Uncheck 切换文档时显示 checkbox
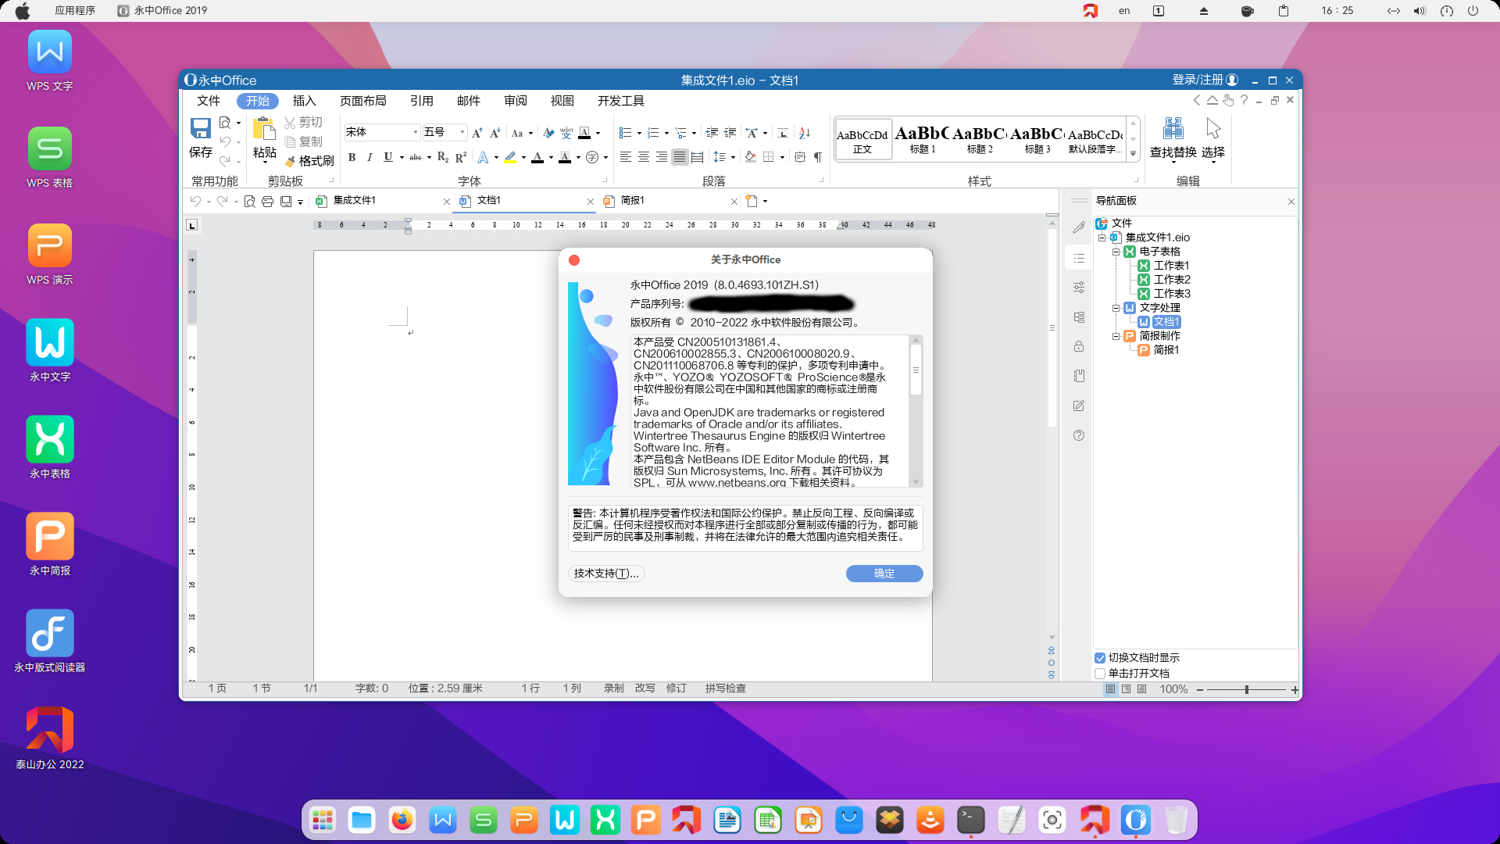1500x844 pixels. click(1100, 658)
